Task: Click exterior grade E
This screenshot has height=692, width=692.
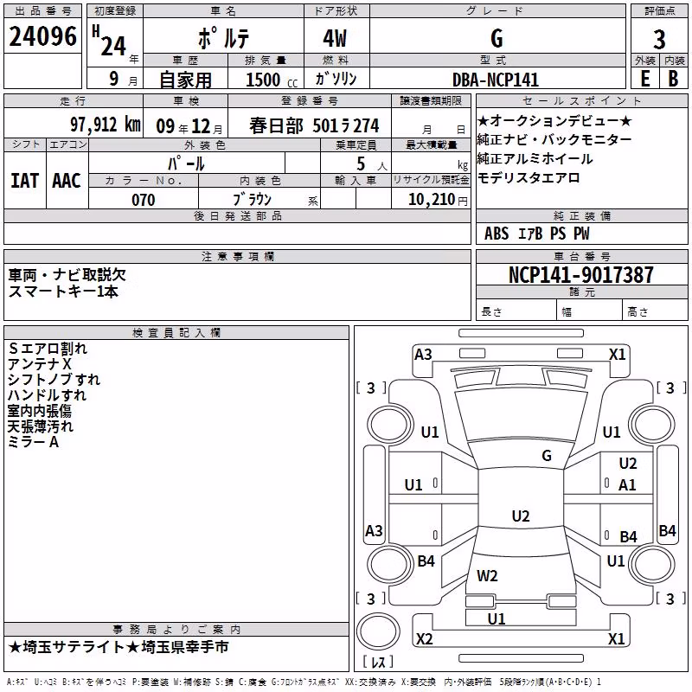Action: tap(645, 79)
